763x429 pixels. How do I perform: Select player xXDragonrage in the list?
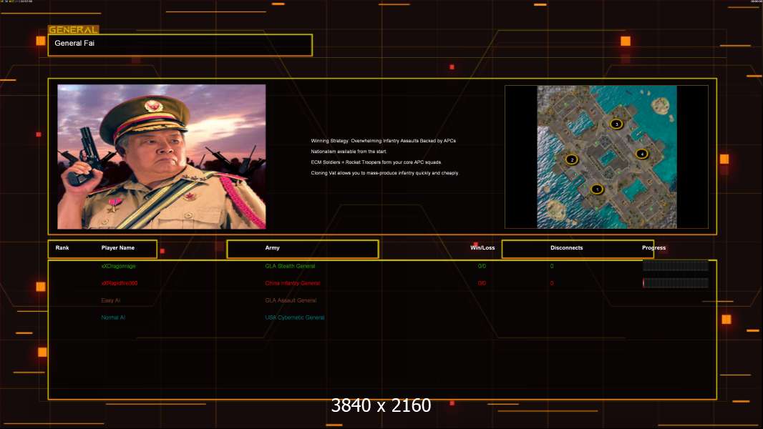[118, 266]
